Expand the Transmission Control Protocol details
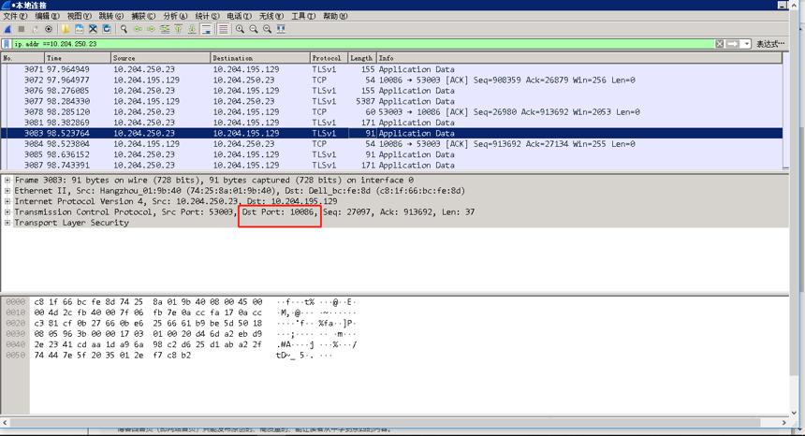 point(7,211)
